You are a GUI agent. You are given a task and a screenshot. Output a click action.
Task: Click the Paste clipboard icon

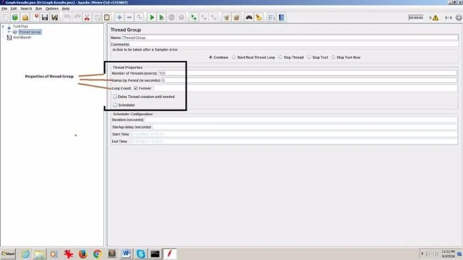tap(107, 17)
